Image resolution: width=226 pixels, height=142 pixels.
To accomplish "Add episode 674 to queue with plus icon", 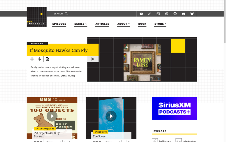I will tap(32, 59).
